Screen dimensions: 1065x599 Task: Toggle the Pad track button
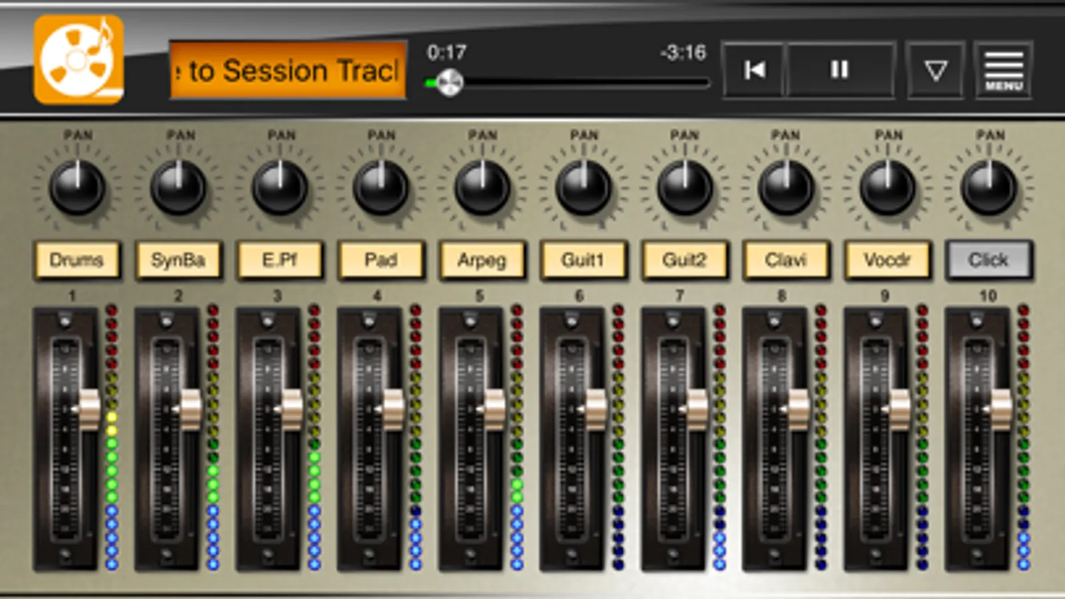pos(381,260)
